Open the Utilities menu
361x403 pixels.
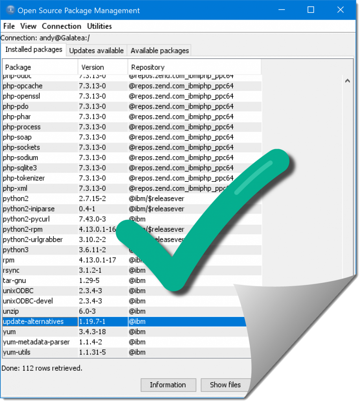[x=99, y=26]
